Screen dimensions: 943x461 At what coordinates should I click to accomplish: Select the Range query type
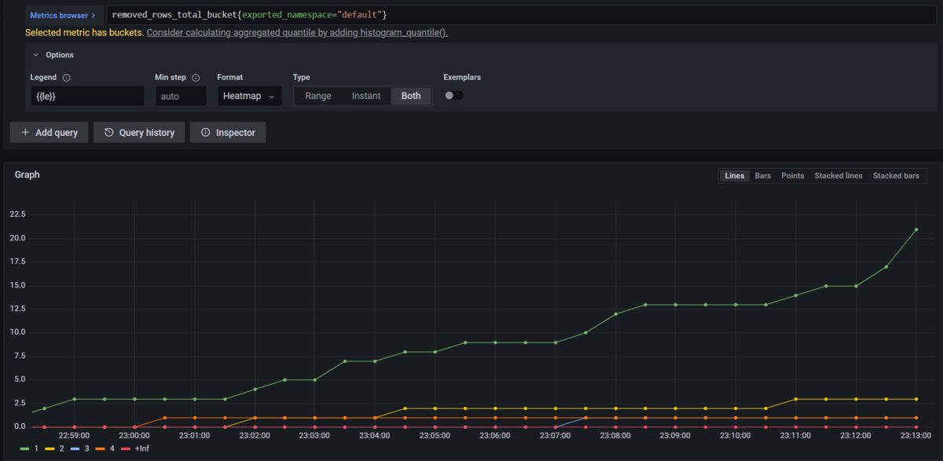click(x=318, y=96)
